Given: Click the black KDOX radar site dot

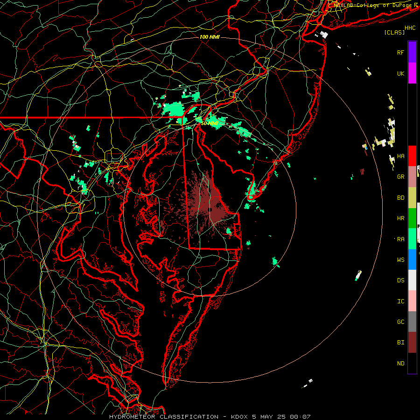Looking at the screenshot, I should coord(210,210).
